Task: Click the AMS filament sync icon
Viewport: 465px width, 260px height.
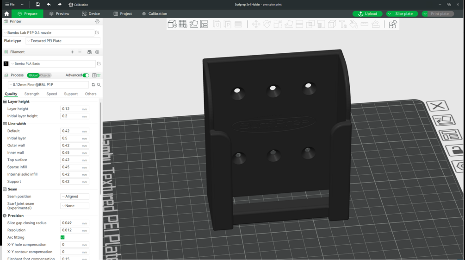Action: click(90, 52)
